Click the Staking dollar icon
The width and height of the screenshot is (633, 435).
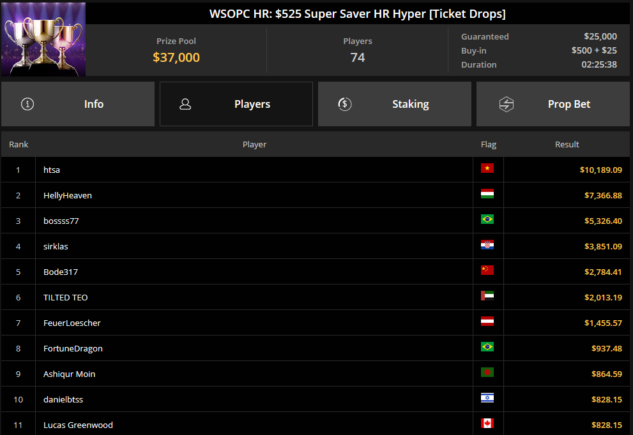click(344, 104)
